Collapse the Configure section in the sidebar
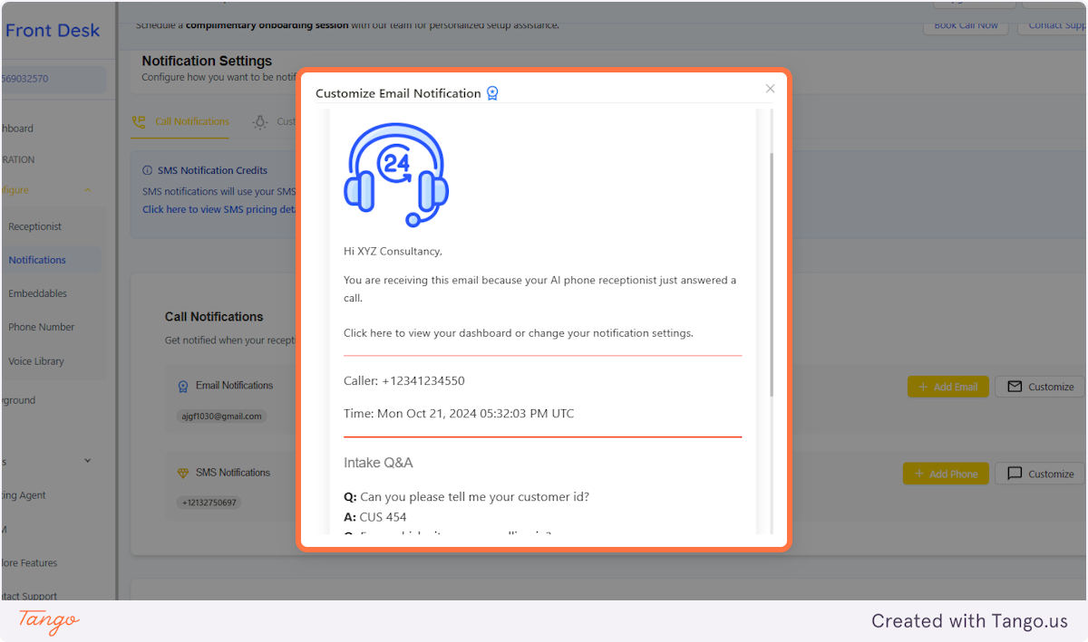This screenshot has width=1088, height=642. pyautogui.click(x=87, y=189)
